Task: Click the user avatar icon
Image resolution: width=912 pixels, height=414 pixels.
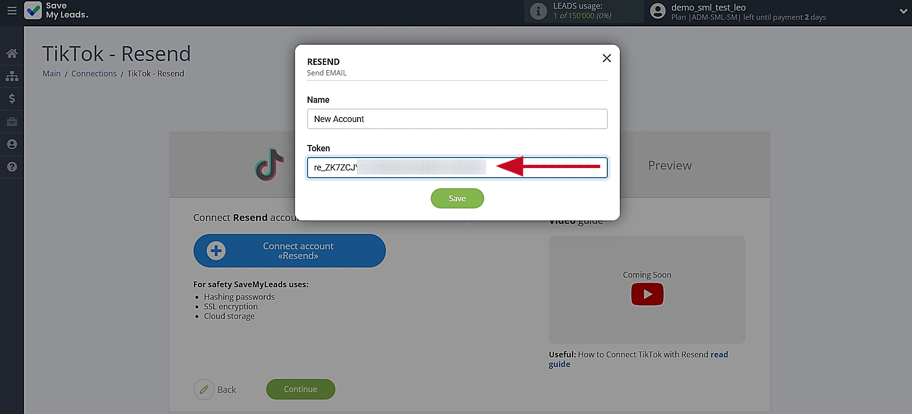Action: (x=657, y=11)
